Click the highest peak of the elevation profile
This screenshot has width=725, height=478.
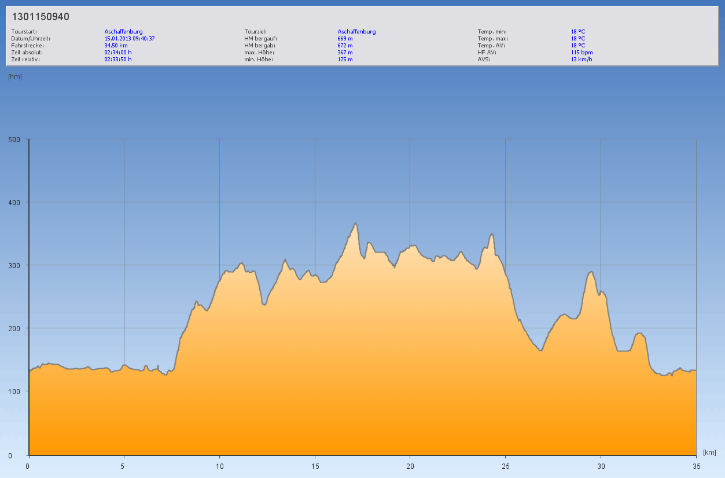pos(356,223)
